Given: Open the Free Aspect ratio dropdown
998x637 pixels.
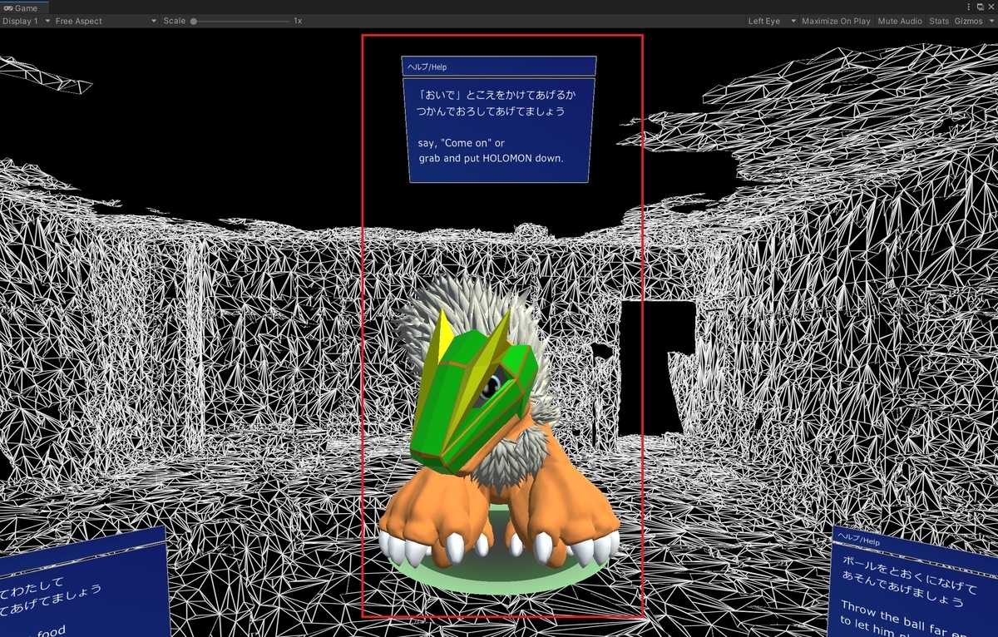Looking at the screenshot, I should click(106, 21).
